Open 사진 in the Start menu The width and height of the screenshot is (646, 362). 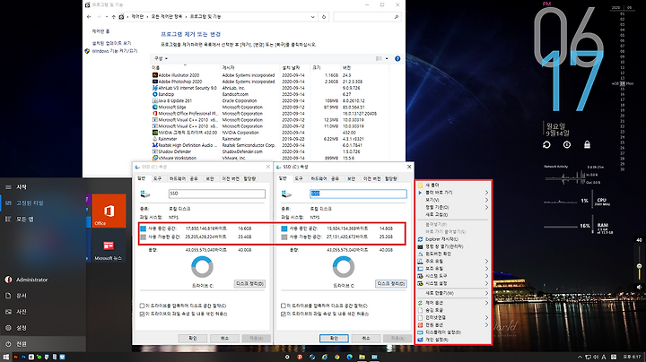click(43, 312)
